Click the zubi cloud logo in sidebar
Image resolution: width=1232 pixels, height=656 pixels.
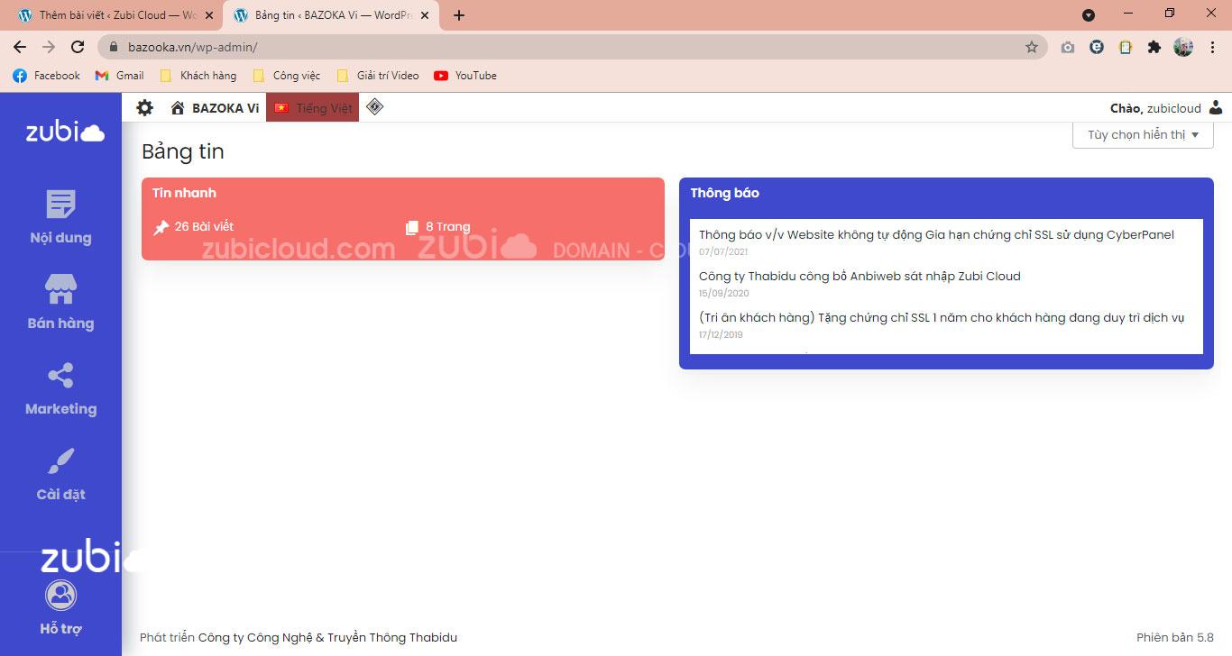pyautogui.click(x=65, y=132)
